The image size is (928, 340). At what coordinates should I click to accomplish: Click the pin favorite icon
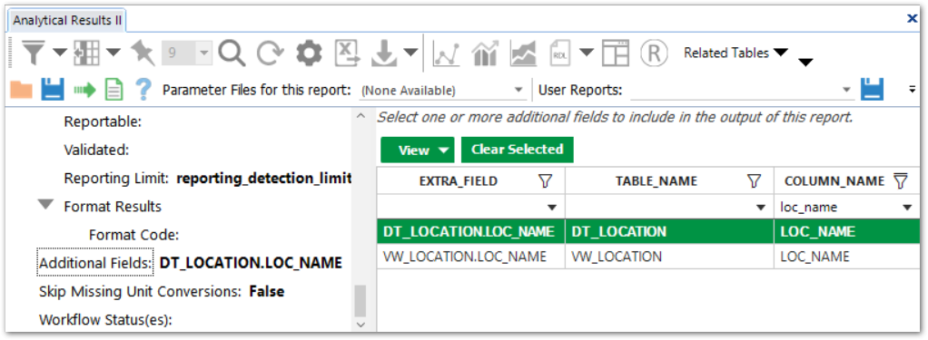tap(143, 53)
